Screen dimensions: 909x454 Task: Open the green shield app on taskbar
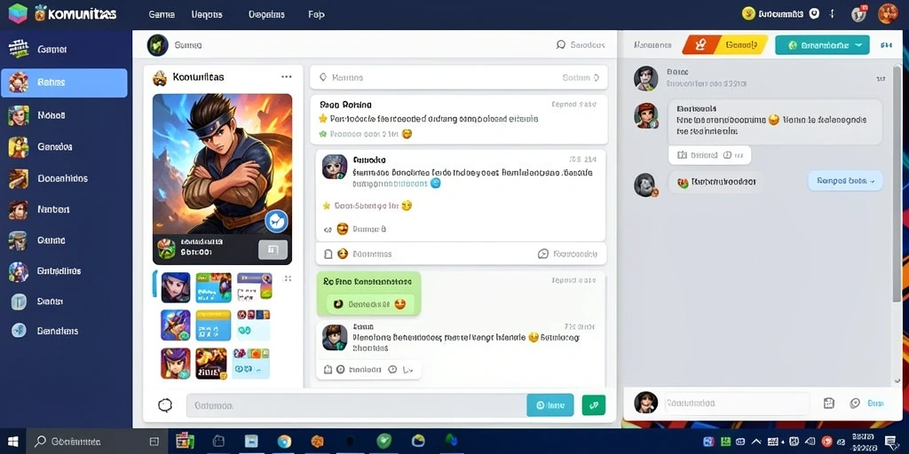383,442
